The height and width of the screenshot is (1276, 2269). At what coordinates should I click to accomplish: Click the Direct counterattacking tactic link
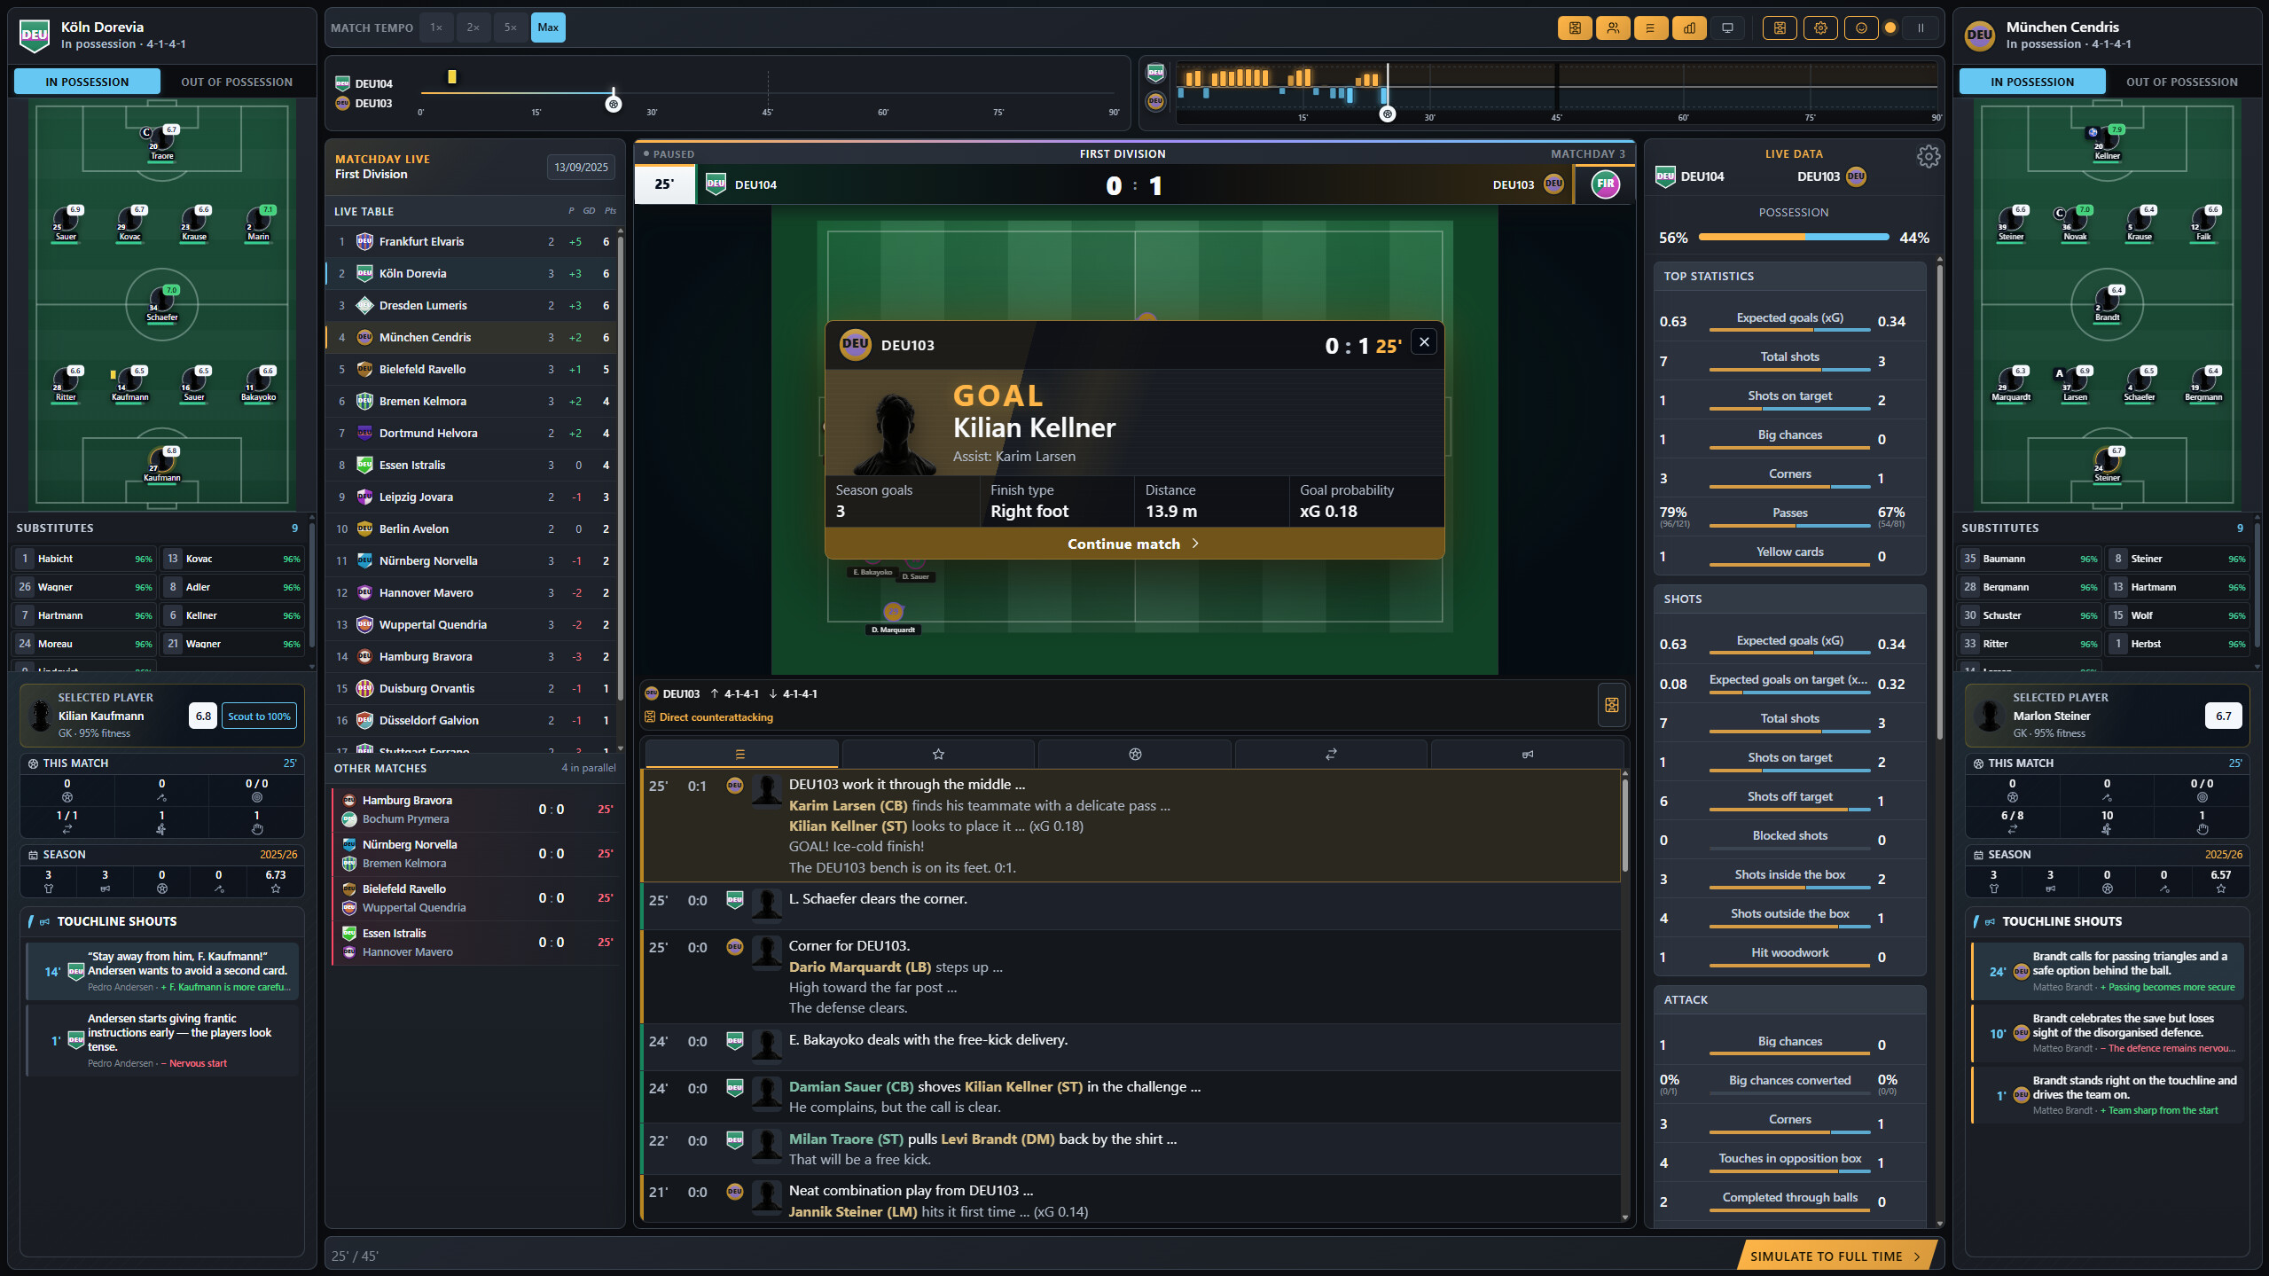[x=716, y=717]
